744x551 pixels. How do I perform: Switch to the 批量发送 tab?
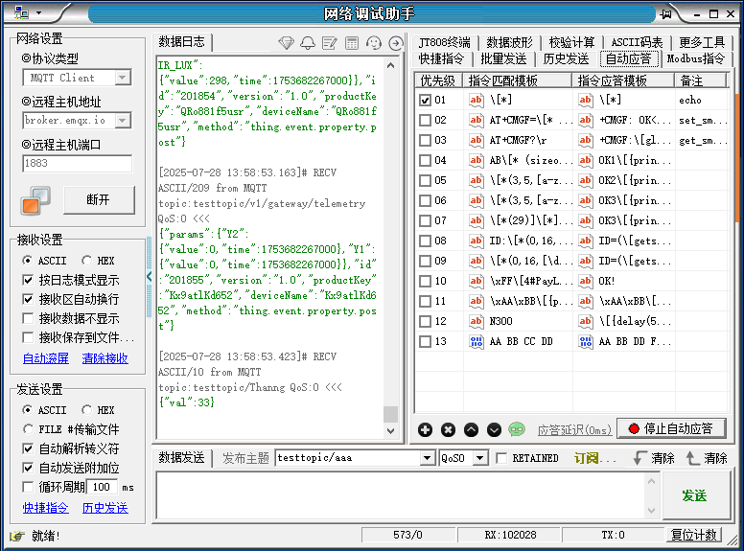[x=503, y=58]
